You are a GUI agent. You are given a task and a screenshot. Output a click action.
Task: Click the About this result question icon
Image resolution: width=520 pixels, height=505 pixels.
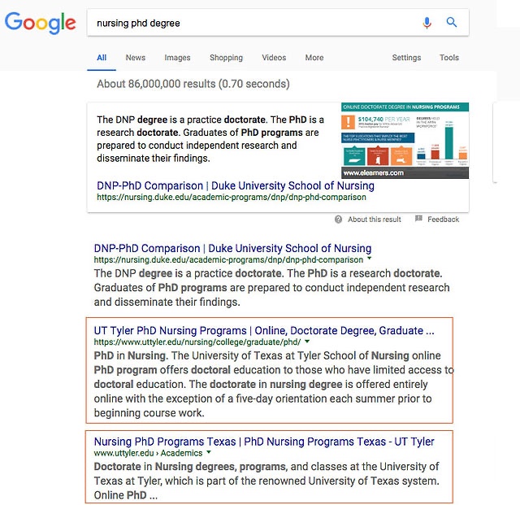coord(339,220)
